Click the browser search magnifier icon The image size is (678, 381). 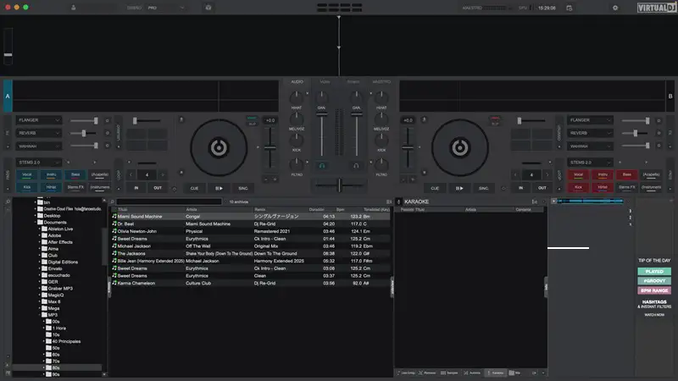[113, 202]
